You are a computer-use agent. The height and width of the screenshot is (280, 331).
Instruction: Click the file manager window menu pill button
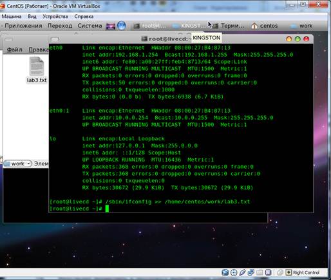[8, 39]
